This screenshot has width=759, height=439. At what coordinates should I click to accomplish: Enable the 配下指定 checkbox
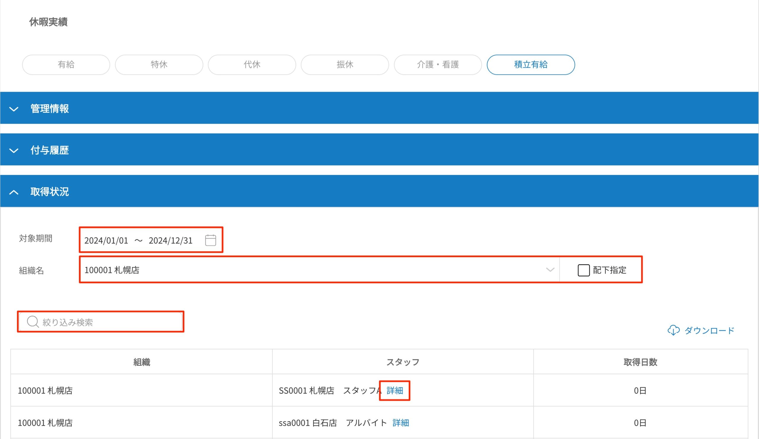coord(583,270)
